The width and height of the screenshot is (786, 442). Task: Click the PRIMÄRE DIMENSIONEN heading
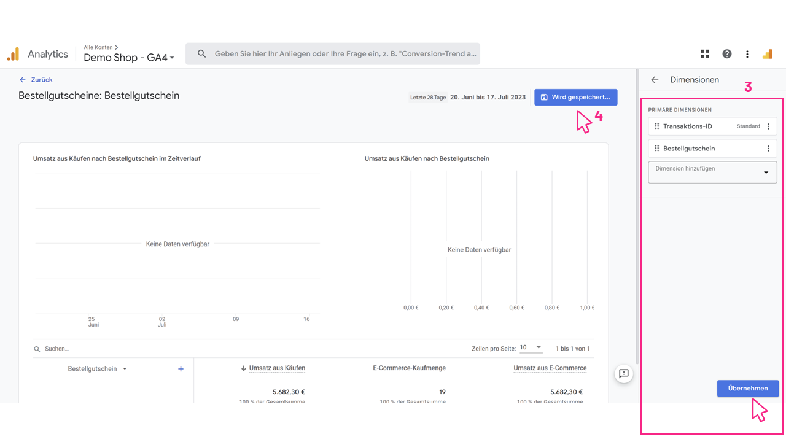[x=680, y=110]
